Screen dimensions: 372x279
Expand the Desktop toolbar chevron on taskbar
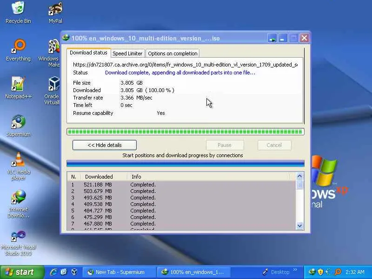point(295,270)
